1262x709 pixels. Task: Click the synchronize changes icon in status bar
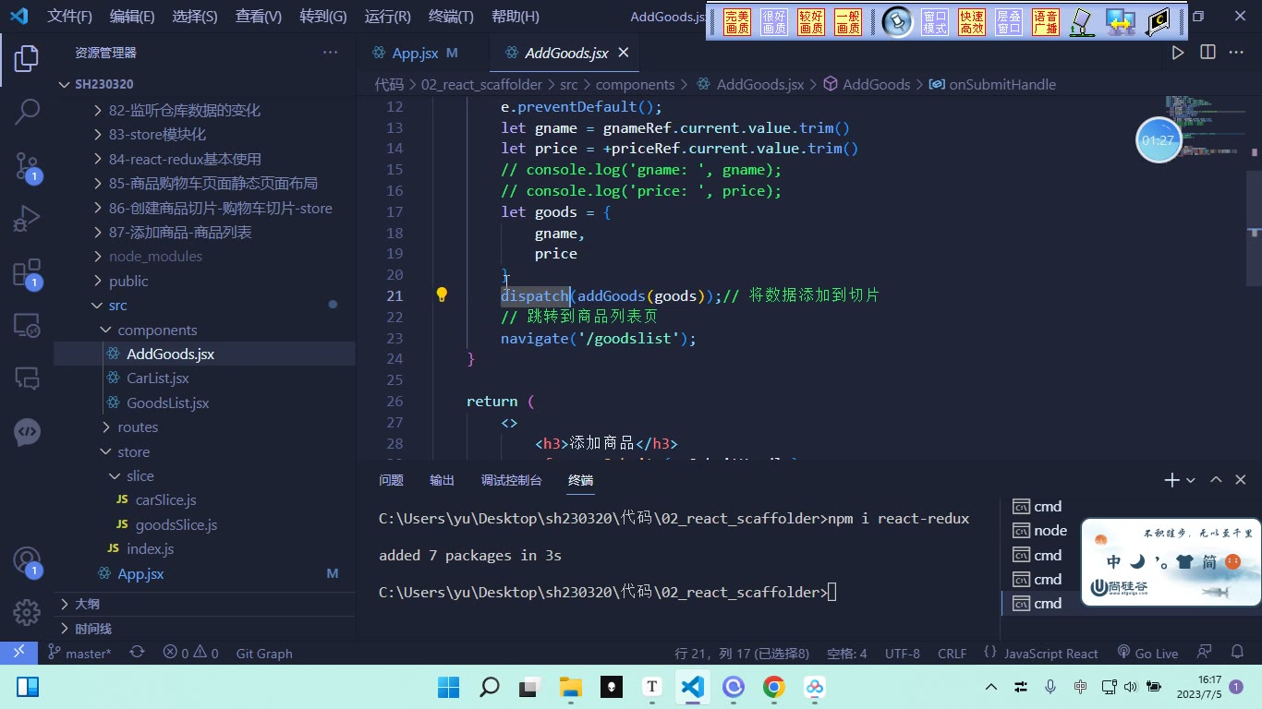coord(138,653)
